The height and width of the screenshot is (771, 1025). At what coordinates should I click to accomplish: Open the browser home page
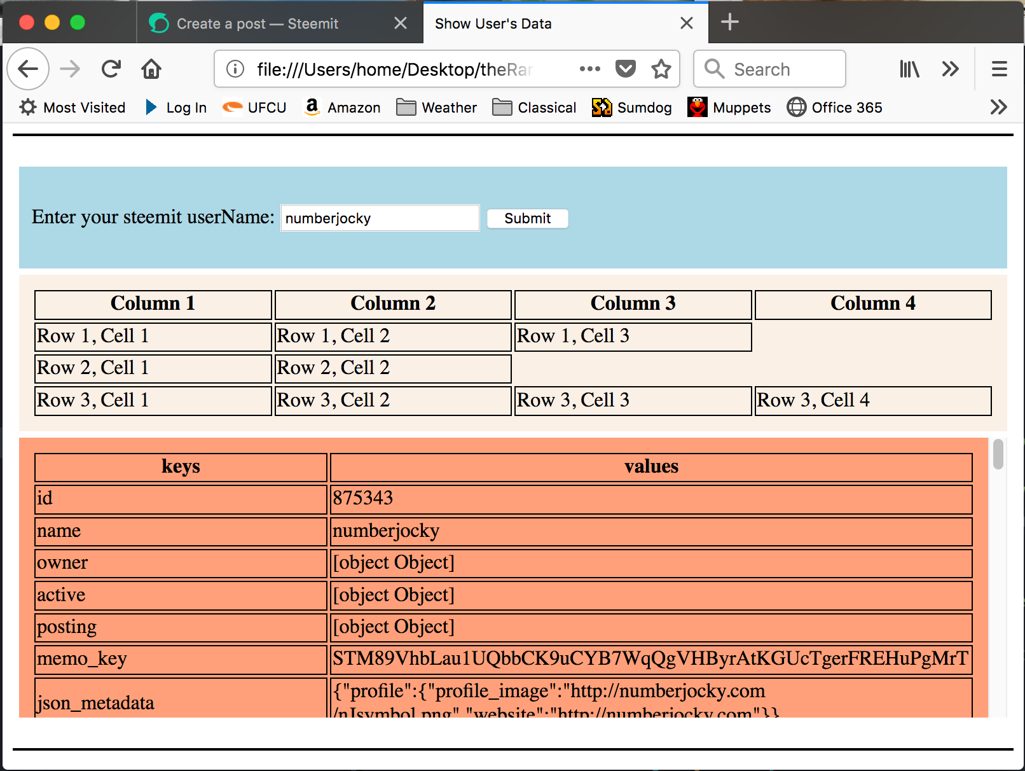[151, 69]
